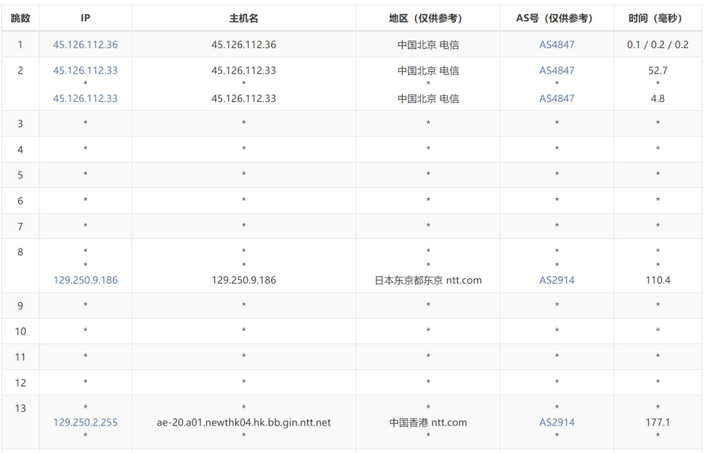Click AS2914 link in the Tokyo row
The image size is (706, 453).
click(557, 280)
